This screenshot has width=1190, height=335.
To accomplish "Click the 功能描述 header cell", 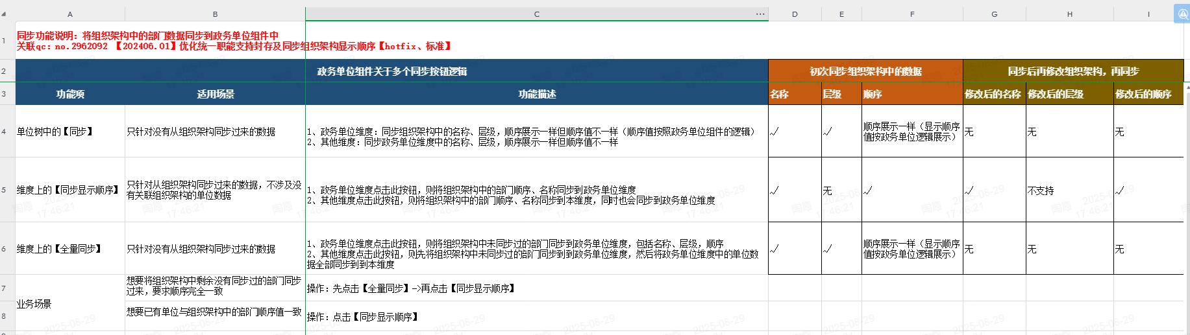I will (x=536, y=94).
